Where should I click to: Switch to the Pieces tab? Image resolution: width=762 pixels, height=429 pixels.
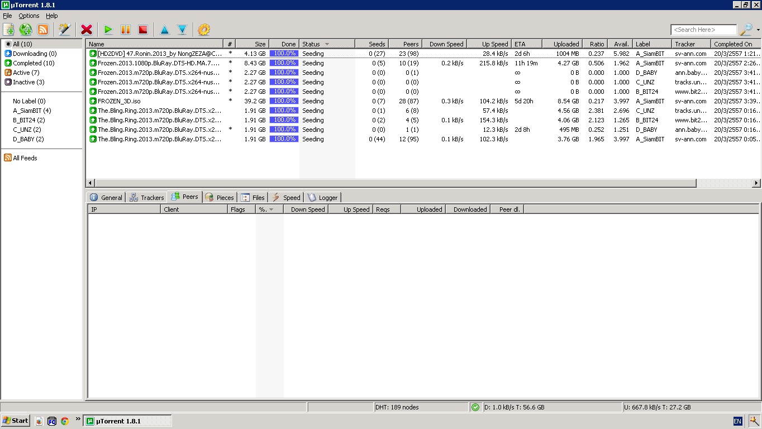click(x=220, y=197)
